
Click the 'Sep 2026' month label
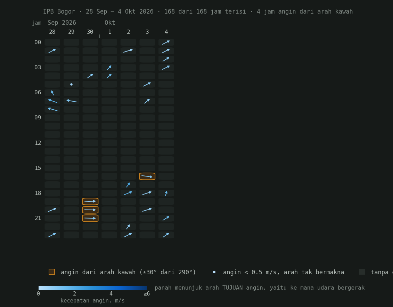(62, 23)
